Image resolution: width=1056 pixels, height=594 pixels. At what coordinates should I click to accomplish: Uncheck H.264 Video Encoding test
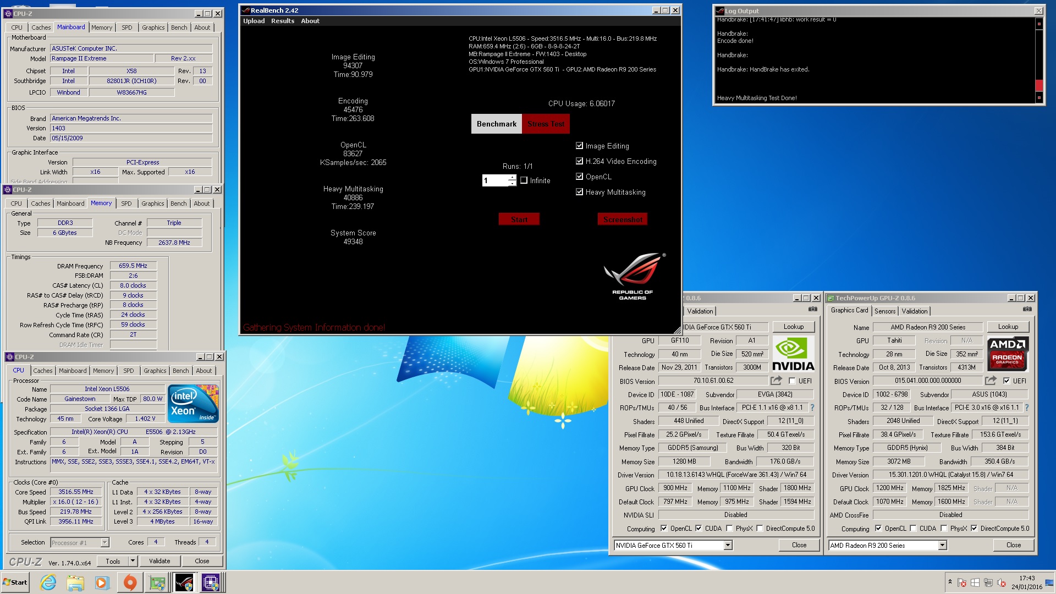pyautogui.click(x=579, y=161)
